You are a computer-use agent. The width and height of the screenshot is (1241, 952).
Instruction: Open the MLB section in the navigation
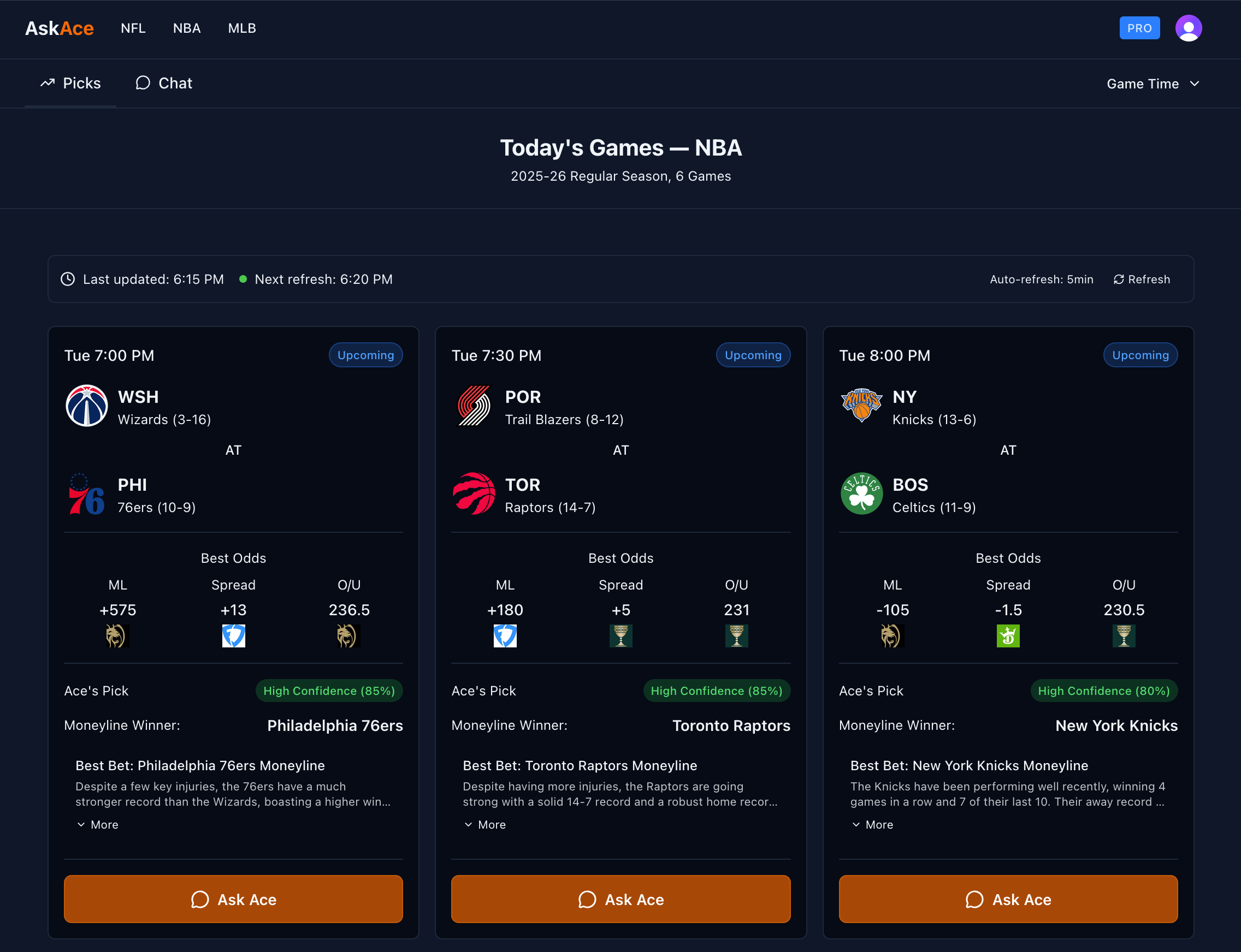[241, 28]
